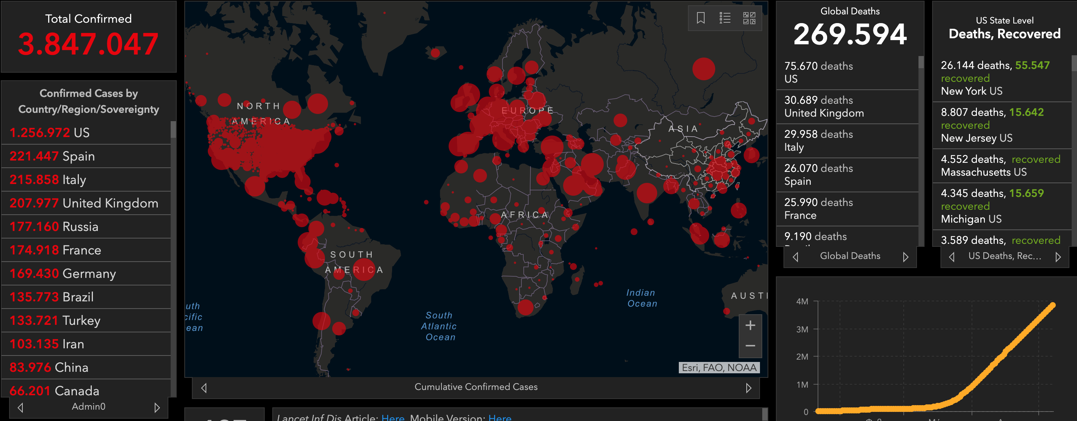Screen dimensions: 1077x421
Task: Click left arrow beside Cumulative Confirmed Cases
Action: tap(204, 388)
